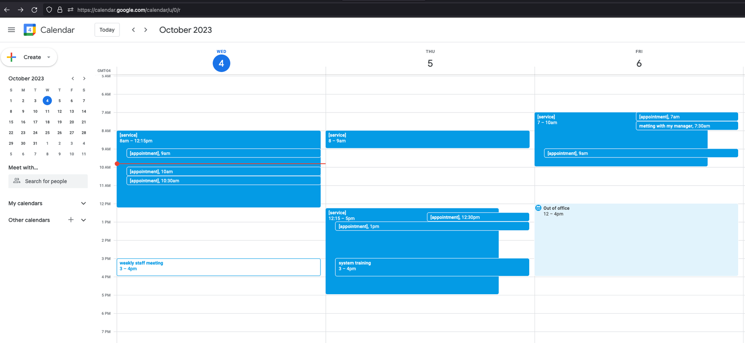Open Thursday service event 12:15 – 5pm
This screenshot has width=745, height=343.
pos(412,252)
